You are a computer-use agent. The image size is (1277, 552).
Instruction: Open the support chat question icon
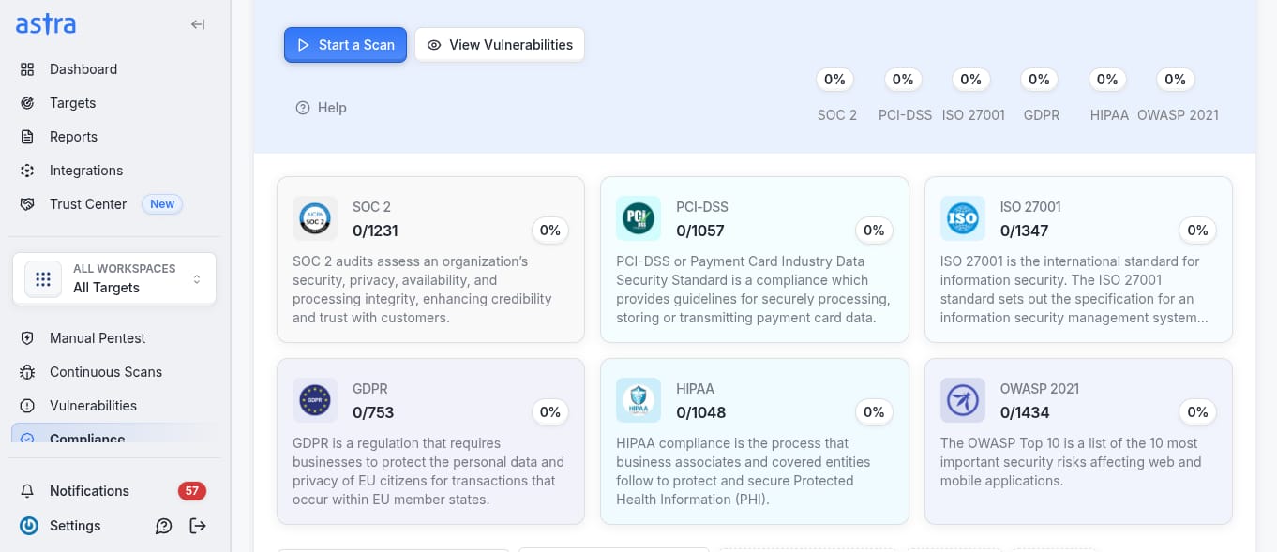coord(164,526)
